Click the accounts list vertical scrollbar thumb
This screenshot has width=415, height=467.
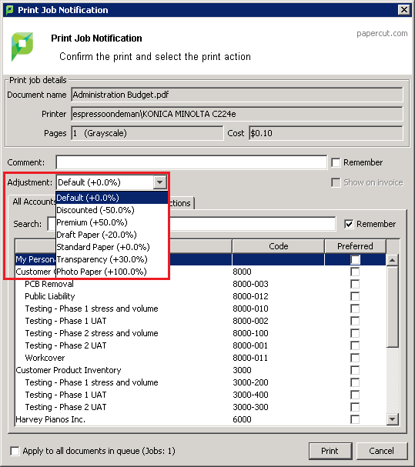click(393, 307)
